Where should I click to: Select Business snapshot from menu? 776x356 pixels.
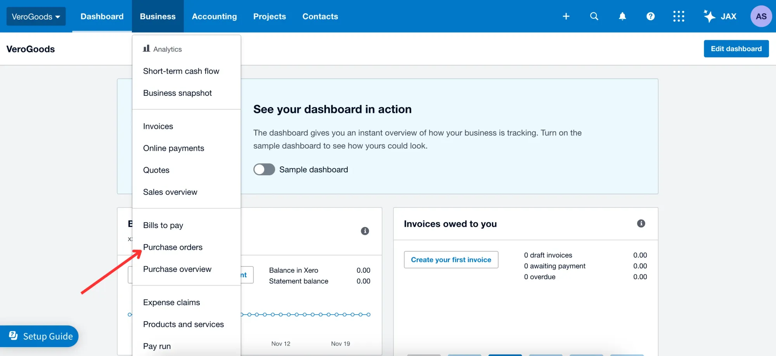186,93
